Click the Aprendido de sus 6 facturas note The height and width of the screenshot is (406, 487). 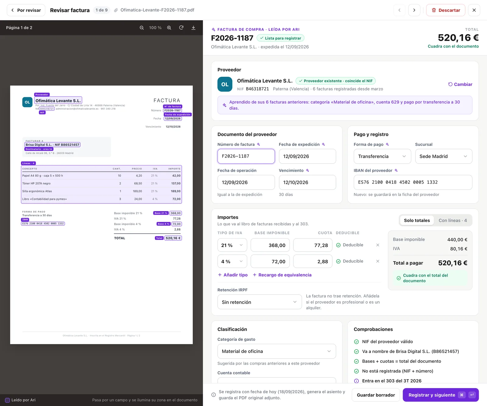tap(345, 105)
